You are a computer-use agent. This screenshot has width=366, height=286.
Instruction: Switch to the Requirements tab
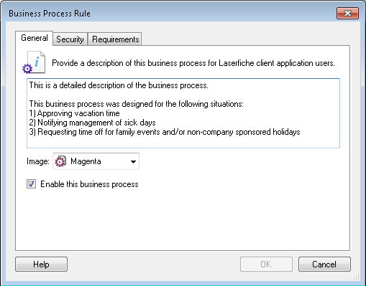115,39
